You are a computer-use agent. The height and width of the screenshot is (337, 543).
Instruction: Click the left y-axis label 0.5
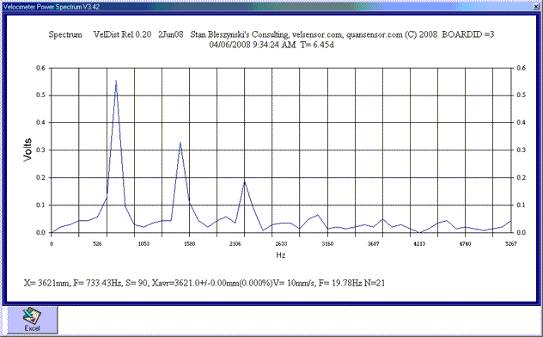coord(41,95)
